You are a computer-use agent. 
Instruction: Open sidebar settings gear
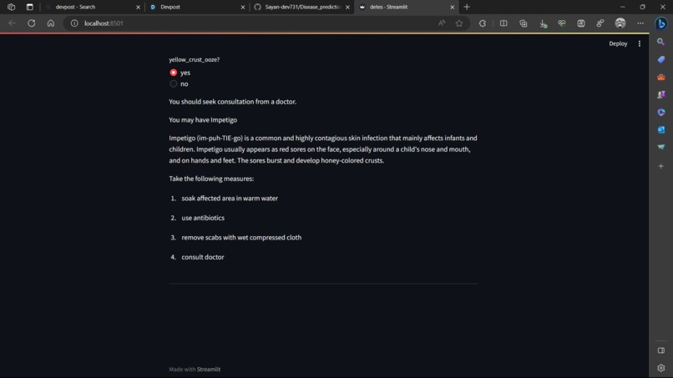coord(661,368)
